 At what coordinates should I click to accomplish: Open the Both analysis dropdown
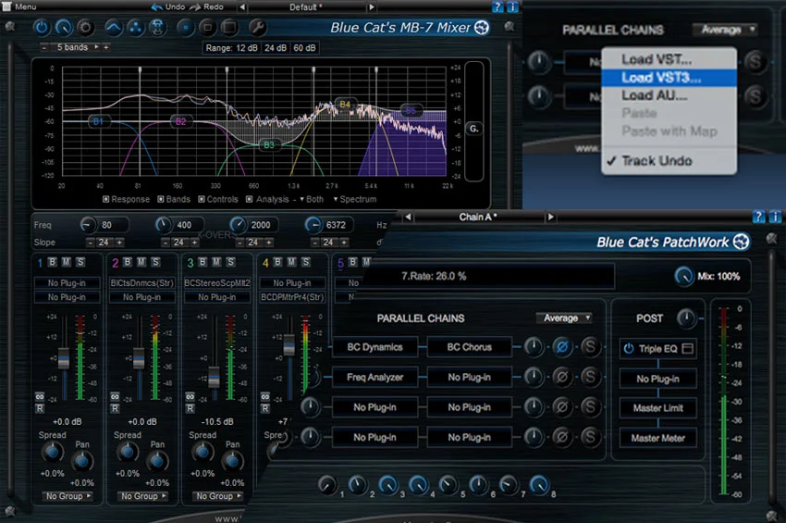click(312, 199)
